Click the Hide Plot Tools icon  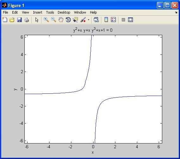[x=123, y=20]
